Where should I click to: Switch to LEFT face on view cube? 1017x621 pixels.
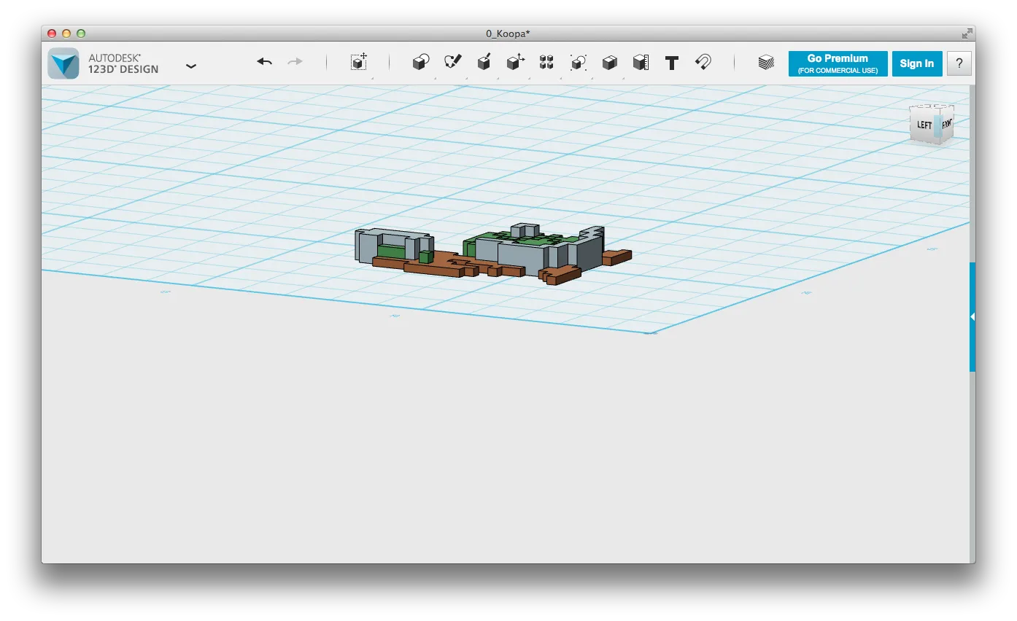[x=924, y=125]
